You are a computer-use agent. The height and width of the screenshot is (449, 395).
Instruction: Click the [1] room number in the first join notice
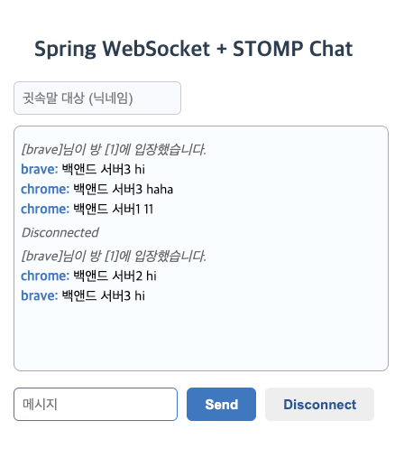click(110, 149)
